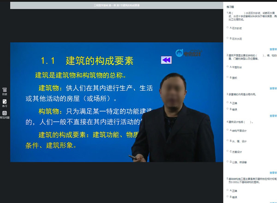
Task: Click 查看答案 link under question 4
Action: (x=273, y=172)
